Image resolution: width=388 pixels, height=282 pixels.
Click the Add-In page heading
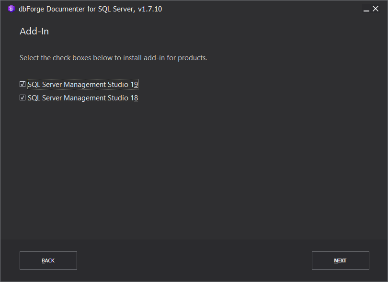(34, 32)
